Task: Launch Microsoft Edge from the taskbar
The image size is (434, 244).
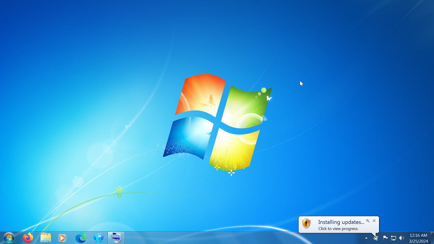Action: click(81, 238)
